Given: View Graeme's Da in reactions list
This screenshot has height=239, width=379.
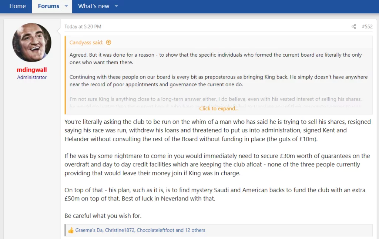Looking at the screenshot, I should pyautogui.click(x=88, y=230).
